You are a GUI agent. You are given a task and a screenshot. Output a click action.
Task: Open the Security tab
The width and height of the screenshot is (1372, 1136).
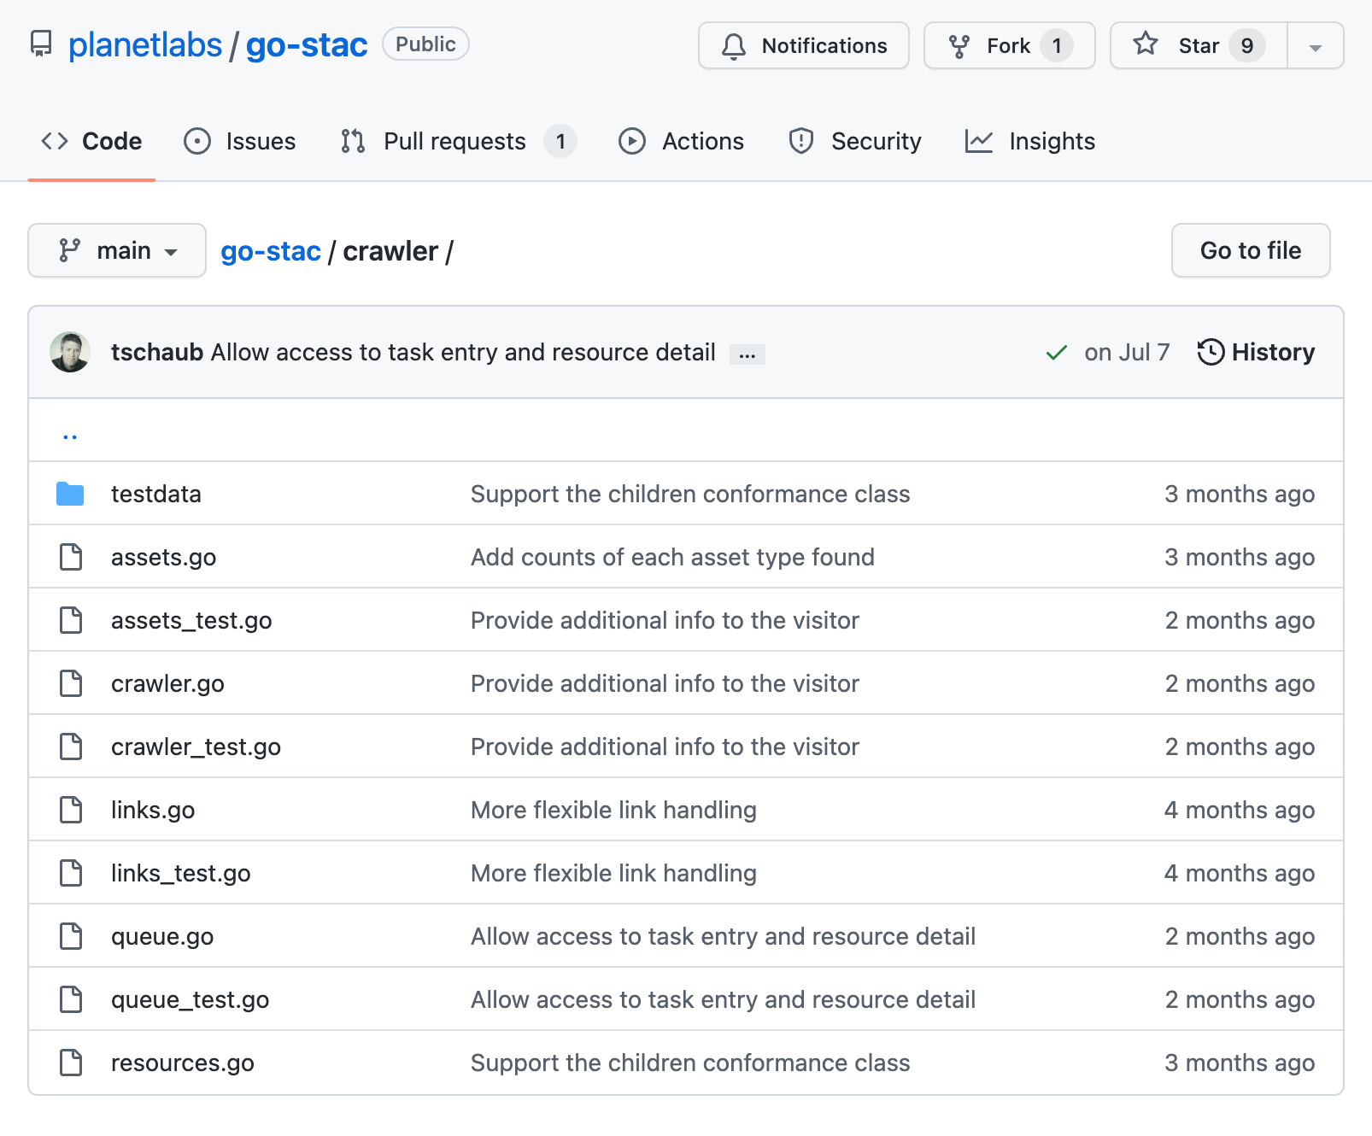[855, 141]
